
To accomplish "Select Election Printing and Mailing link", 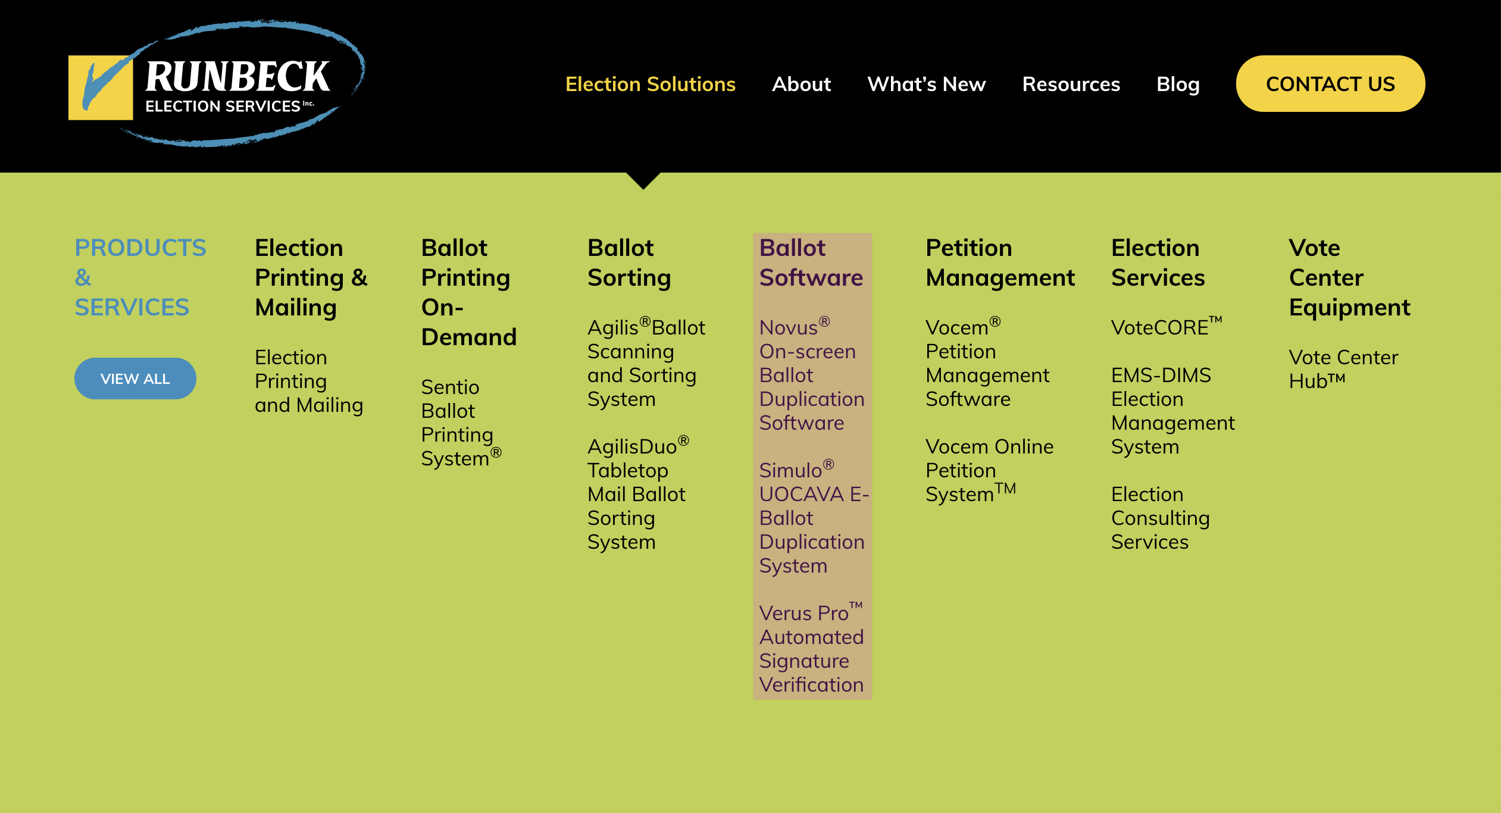I will tap(309, 381).
